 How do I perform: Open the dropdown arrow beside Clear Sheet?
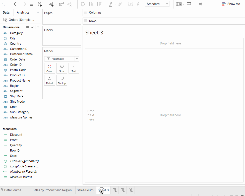[x=74, y=4]
